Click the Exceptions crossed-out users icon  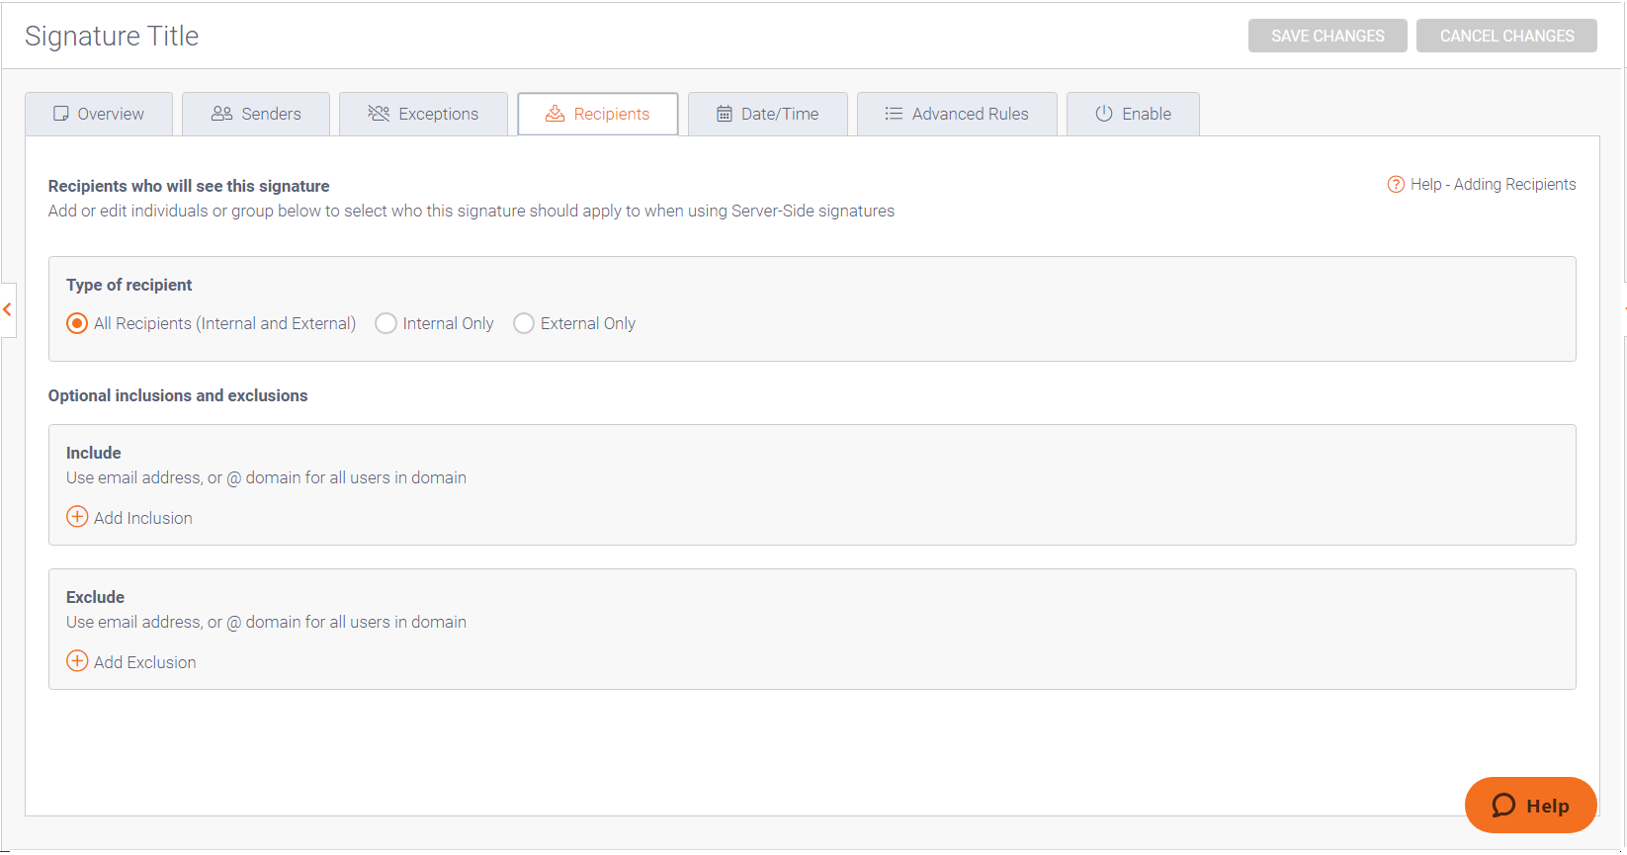pyautogui.click(x=379, y=114)
